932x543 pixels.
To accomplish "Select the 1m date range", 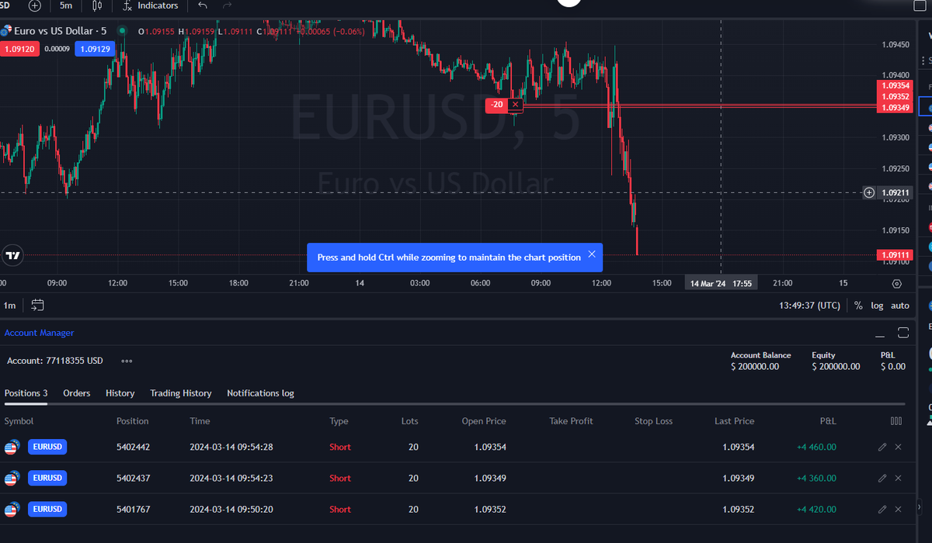I will [9, 306].
